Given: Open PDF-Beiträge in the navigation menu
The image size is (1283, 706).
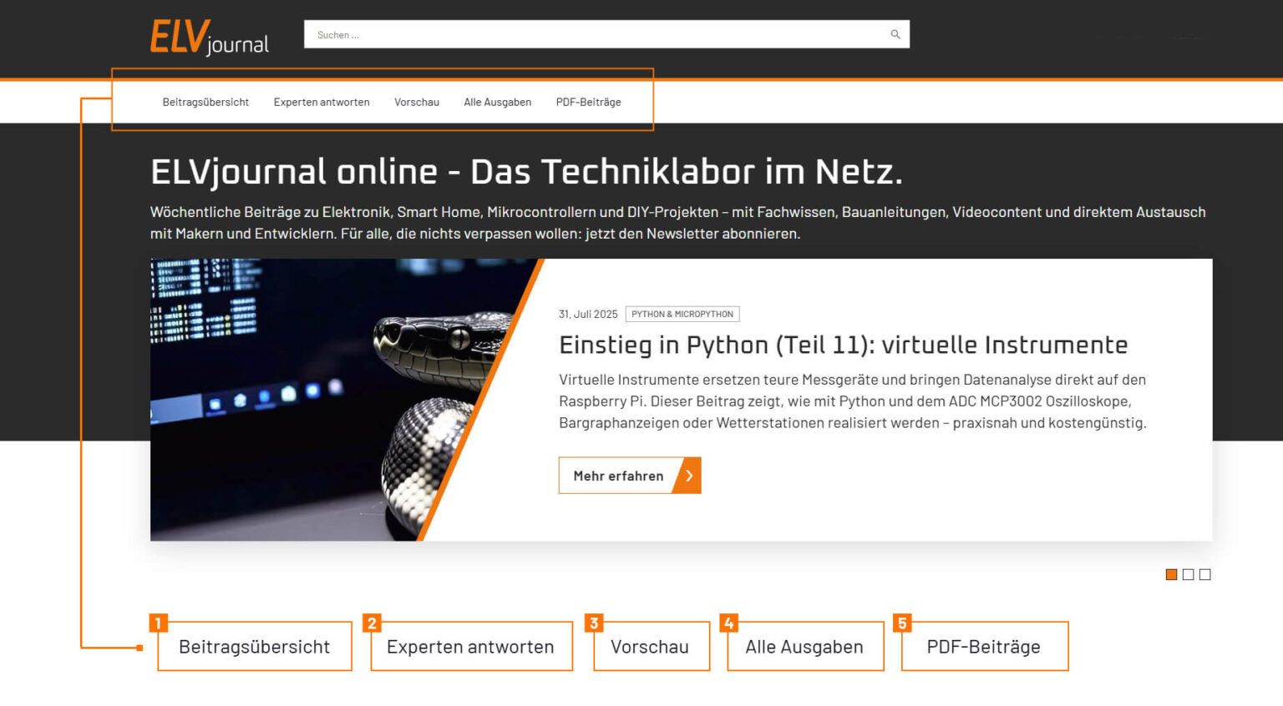Looking at the screenshot, I should click(588, 102).
